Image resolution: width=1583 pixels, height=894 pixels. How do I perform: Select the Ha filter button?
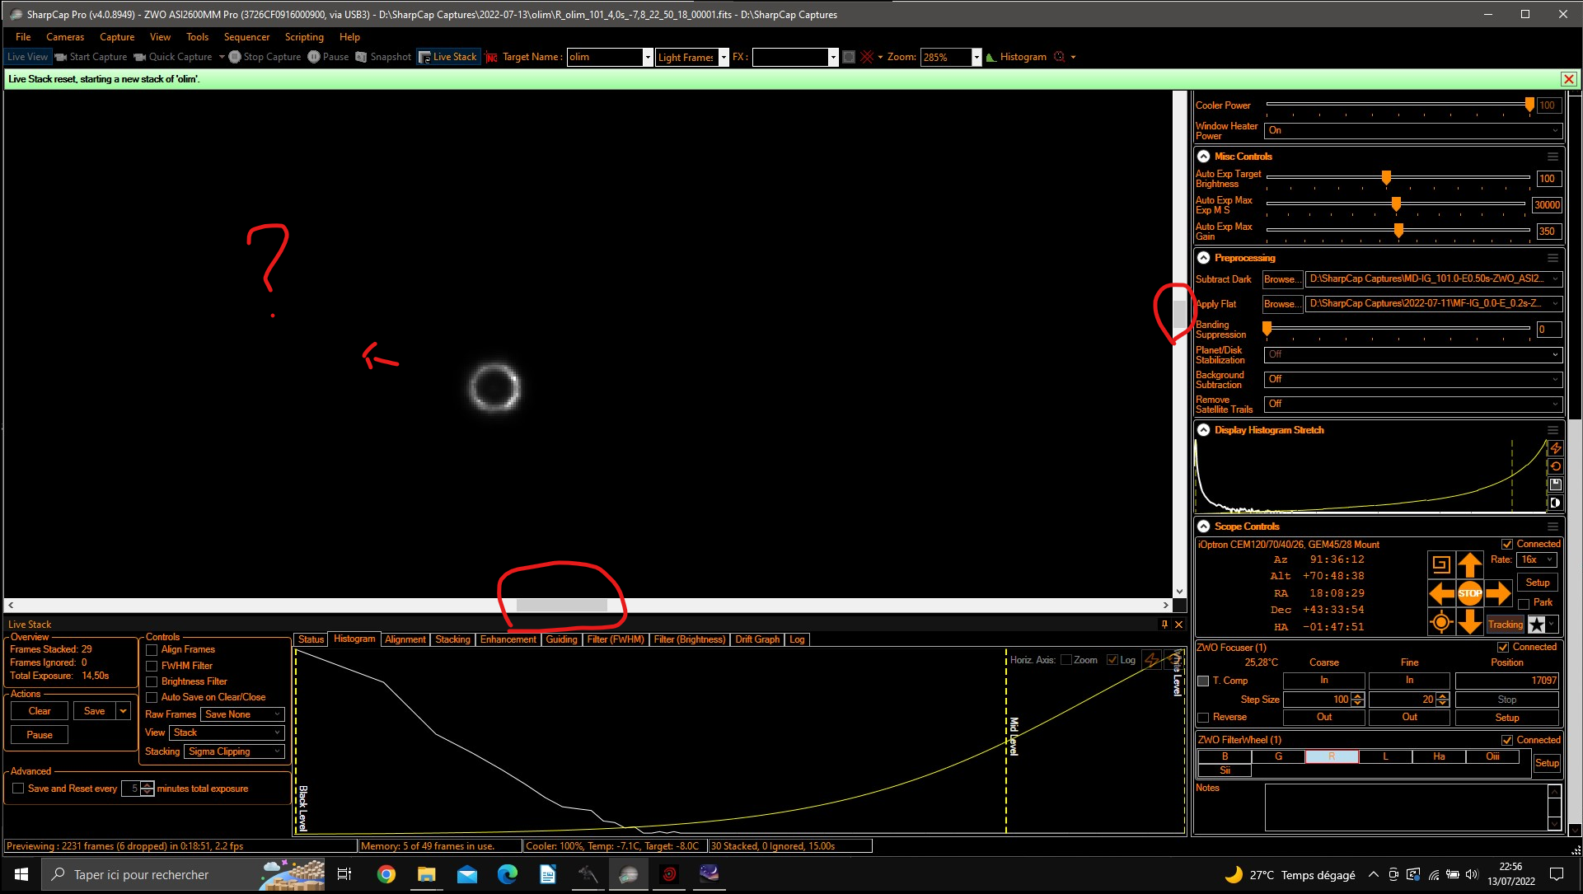1439,756
